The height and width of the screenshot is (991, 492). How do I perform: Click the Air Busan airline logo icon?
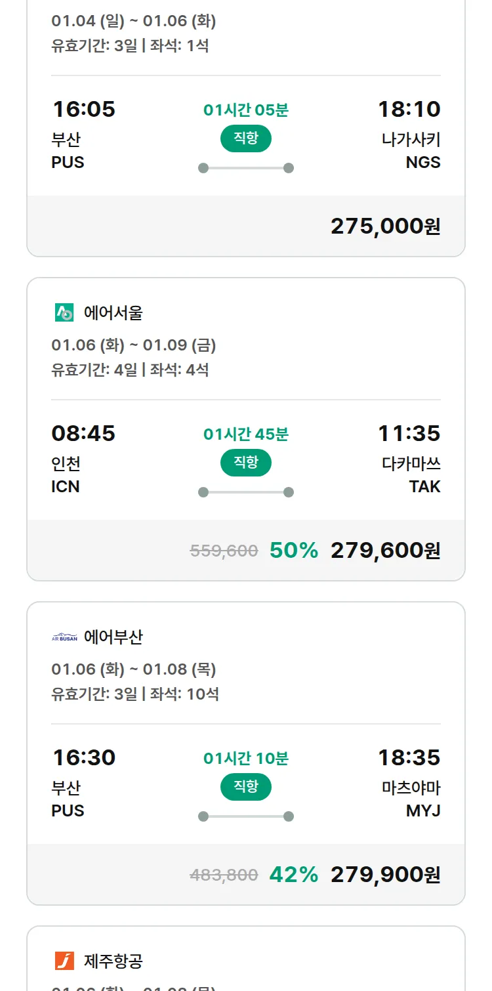click(x=64, y=637)
